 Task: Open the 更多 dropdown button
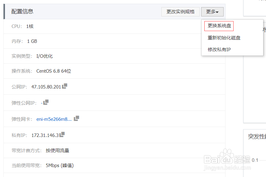pos(212,12)
